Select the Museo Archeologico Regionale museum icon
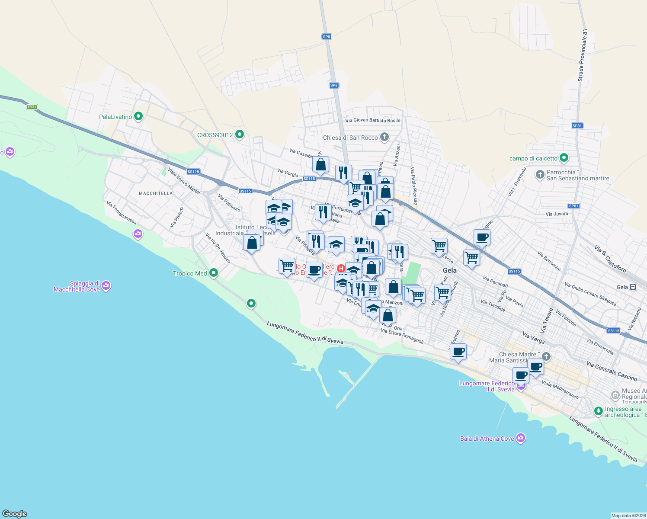The width and height of the screenshot is (647, 519). (x=616, y=396)
